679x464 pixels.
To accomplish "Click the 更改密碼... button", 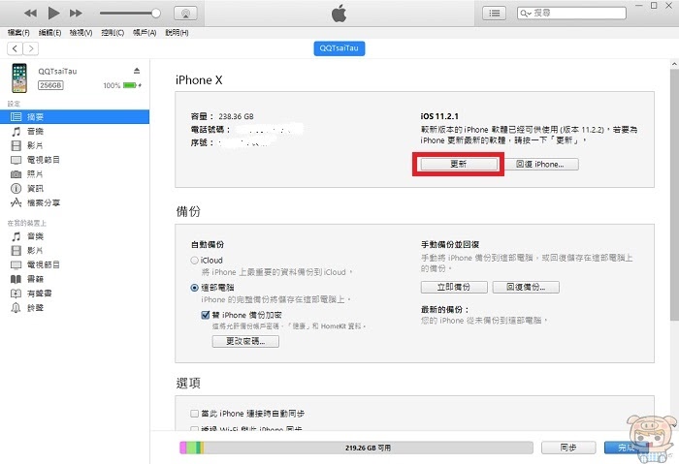I will [245, 341].
